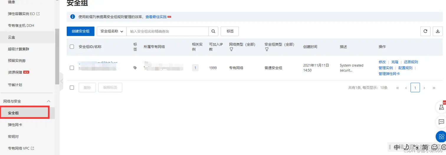Open 弹性容器实例 ECI in the sidebar
Image resolution: width=446 pixels, height=155 pixels.
(21, 14)
